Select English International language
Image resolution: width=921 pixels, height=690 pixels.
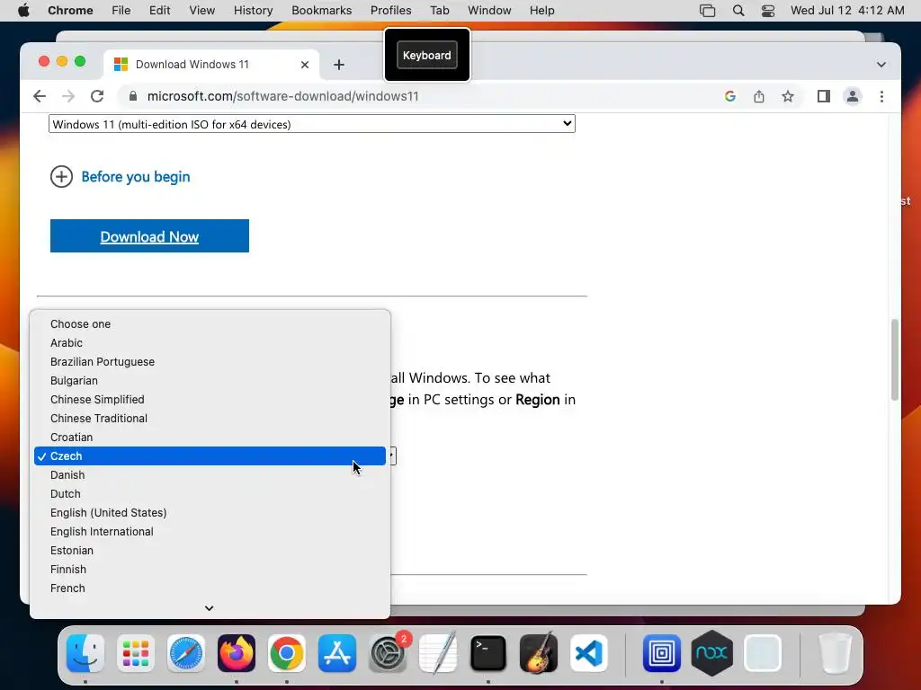pyautogui.click(x=210, y=532)
